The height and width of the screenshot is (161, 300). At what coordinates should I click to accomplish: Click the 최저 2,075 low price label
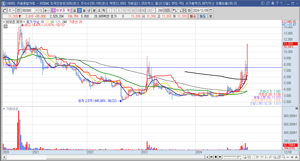click(x=97, y=101)
